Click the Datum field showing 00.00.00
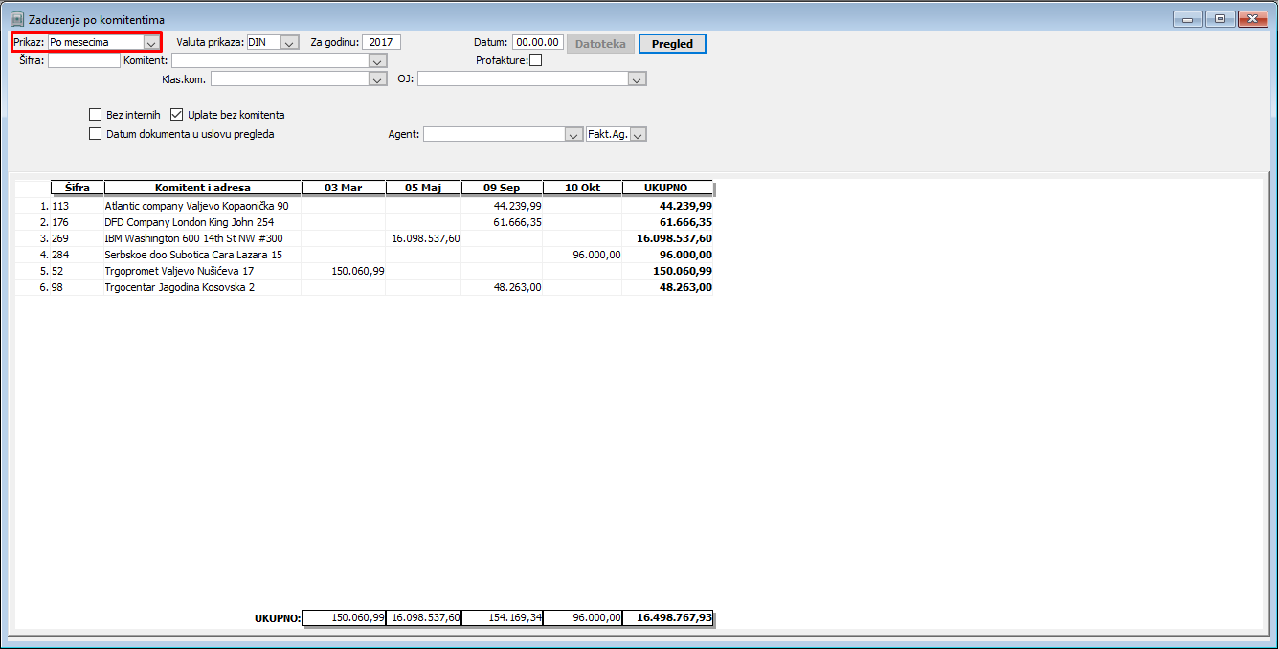 tap(538, 42)
